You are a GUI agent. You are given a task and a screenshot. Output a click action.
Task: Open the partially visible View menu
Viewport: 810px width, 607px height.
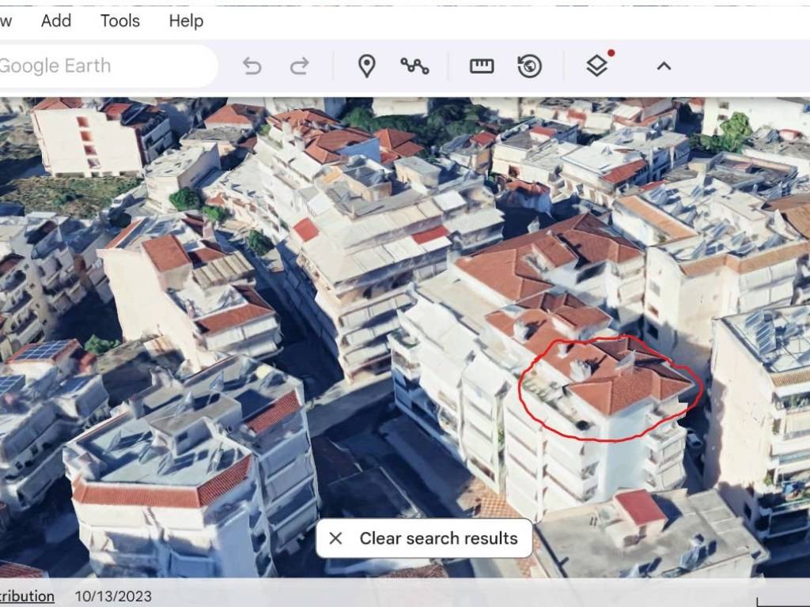tap(6, 21)
